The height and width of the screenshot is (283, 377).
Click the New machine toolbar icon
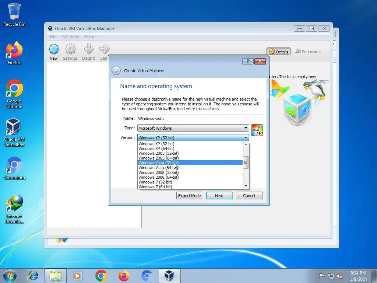tap(54, 52)
